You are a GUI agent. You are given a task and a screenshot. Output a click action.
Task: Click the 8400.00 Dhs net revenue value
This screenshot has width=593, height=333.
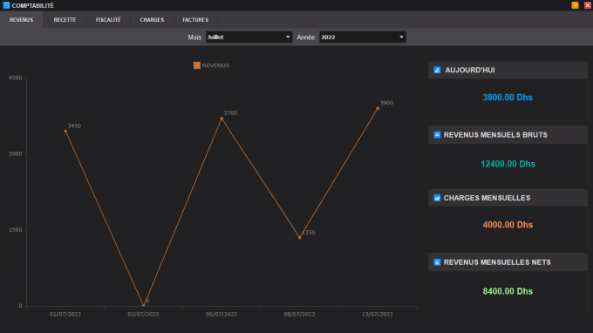508,291
